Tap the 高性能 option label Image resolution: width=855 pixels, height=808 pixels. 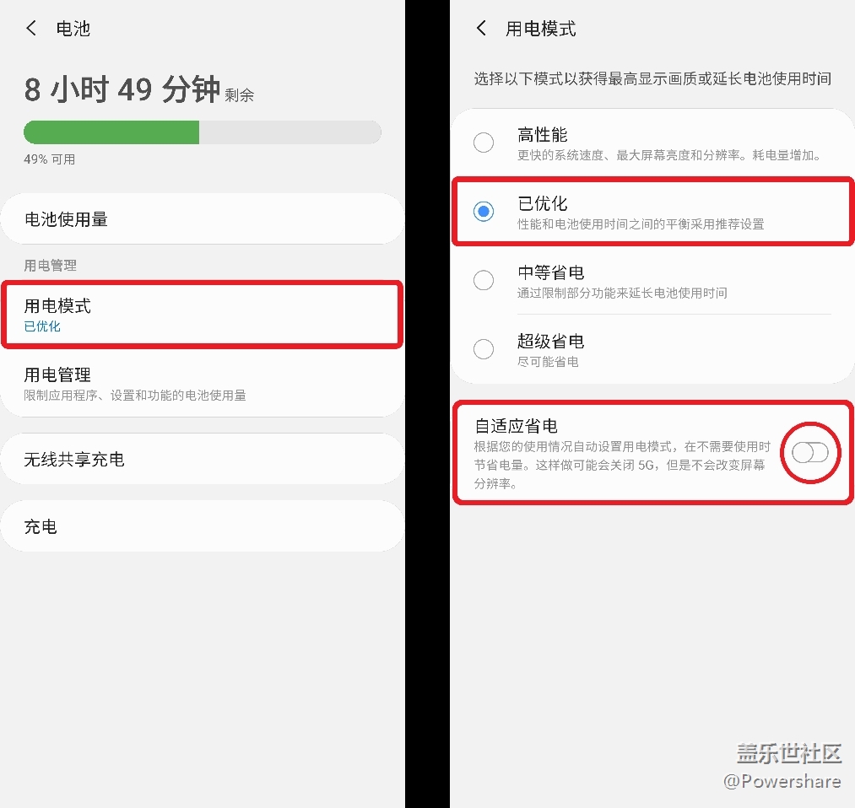pos(542,135)
